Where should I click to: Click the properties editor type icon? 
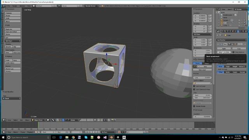[x=219, y=31]
